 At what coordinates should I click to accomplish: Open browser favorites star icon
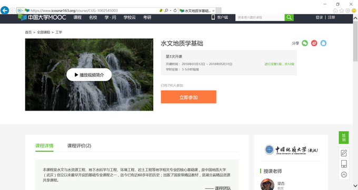click(342, 11)
